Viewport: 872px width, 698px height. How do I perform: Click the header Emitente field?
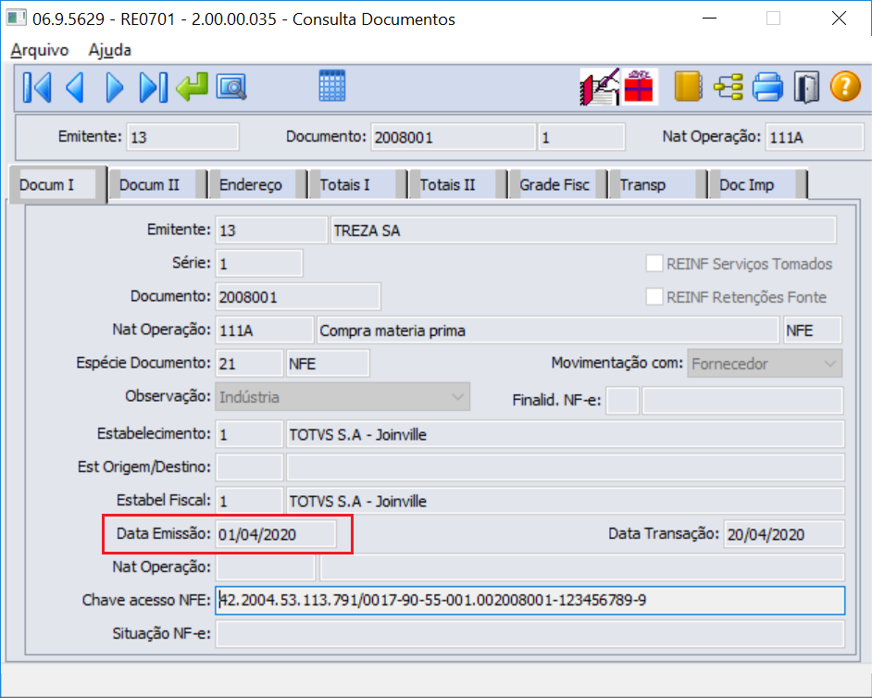click(x=183, y=137)
